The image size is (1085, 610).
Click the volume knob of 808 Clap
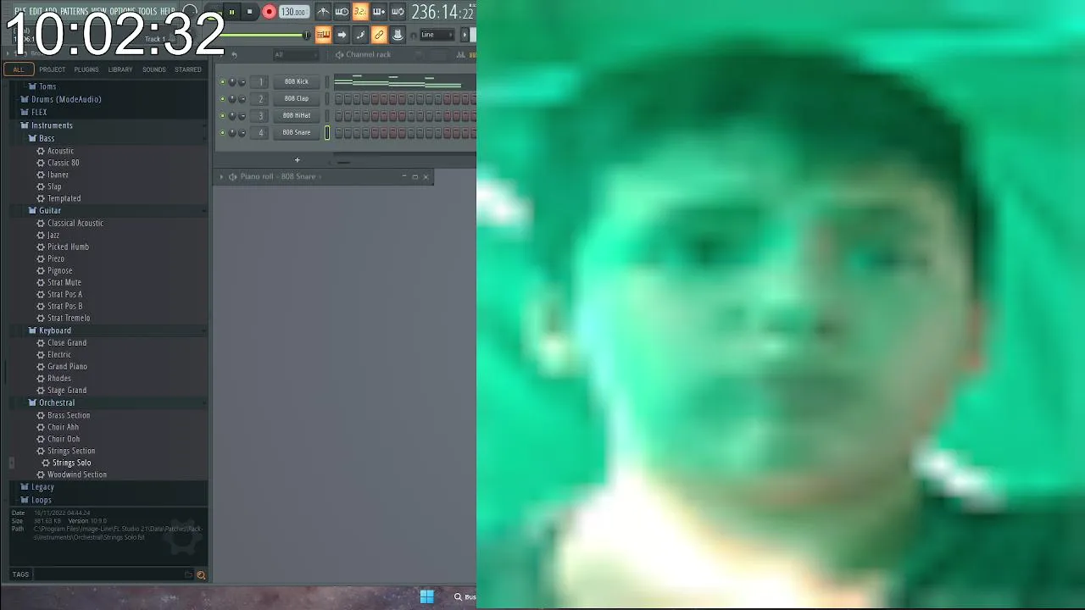coord(242,99)
